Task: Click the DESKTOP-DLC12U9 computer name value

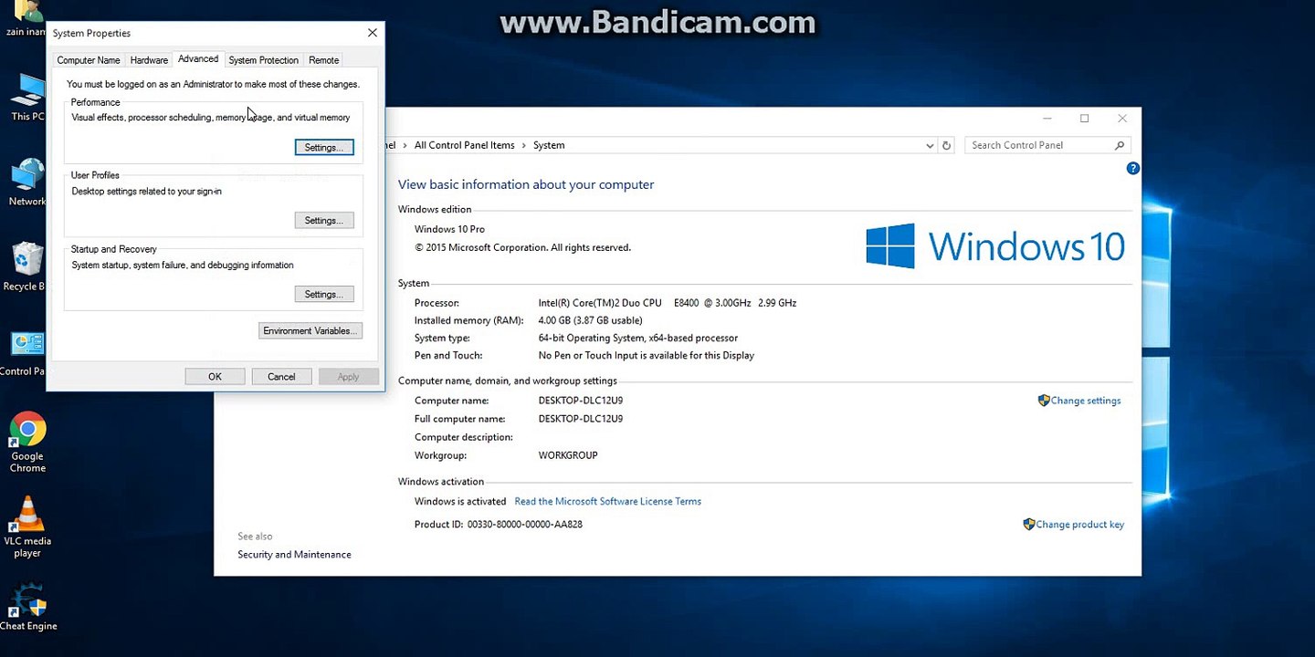Action: 581,401
